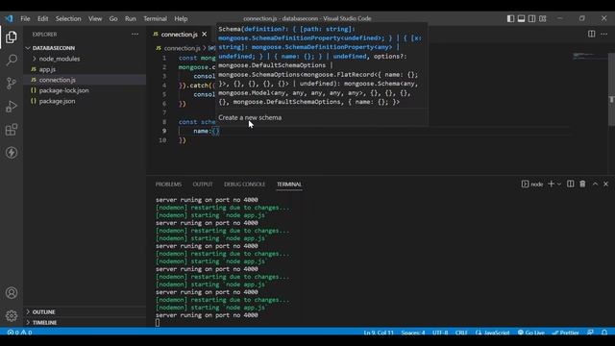Image resolution: width=615 pixels, height=346 pixels.
Task: Open the notifications bell icon
Action: click(x=604, y=333)
